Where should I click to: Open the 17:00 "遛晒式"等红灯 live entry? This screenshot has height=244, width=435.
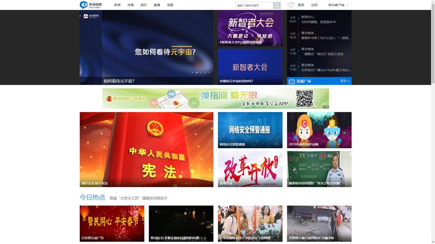[319, 52]
